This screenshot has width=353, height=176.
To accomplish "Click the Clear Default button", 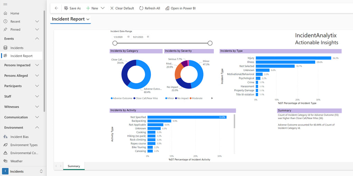I will [122, 8].
